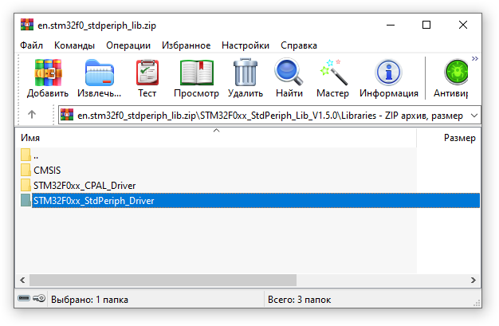This screenshot has height=326, width=499.
Task: Click the Извлечь... (Extract) toolbar icon
Action: point(100,73)
